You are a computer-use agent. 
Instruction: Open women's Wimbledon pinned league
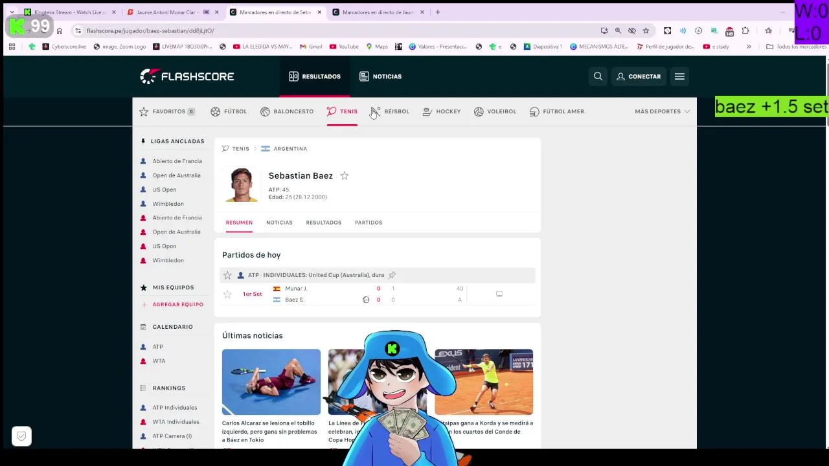[168, 260]
